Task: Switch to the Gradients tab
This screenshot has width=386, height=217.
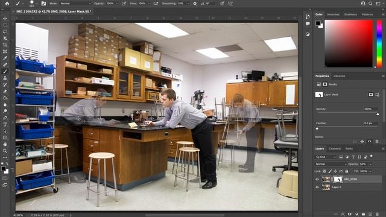Action: [350, 14]
